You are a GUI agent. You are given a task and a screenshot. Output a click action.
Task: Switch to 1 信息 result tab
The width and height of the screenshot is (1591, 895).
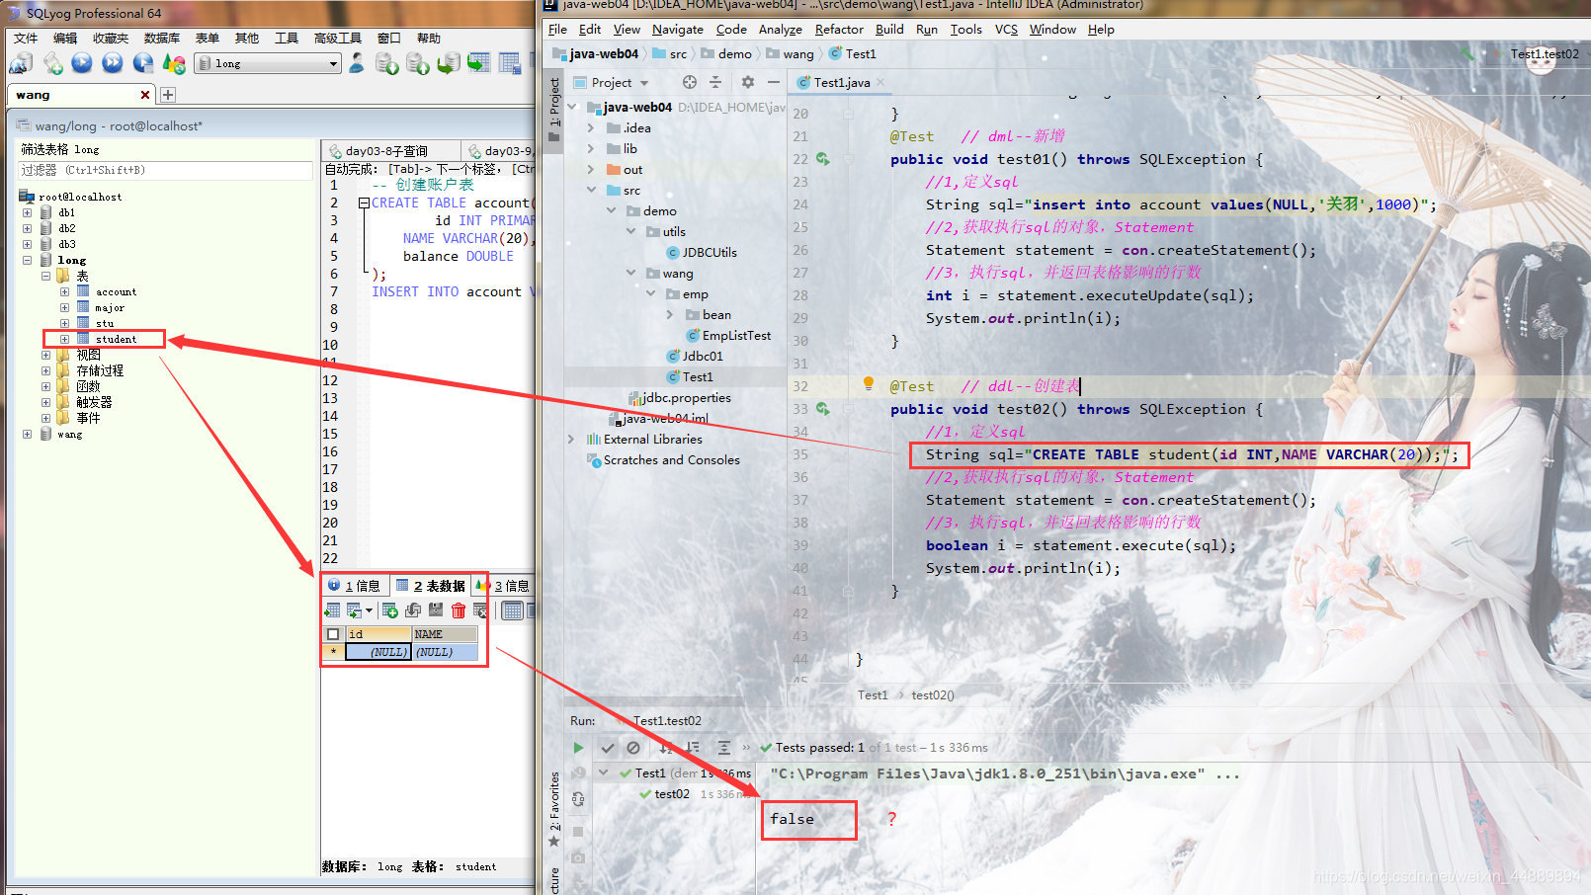[x=356, y=586]
